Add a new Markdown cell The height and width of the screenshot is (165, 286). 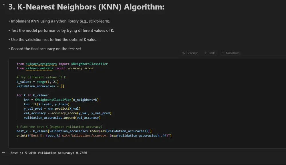coord(231,53)
